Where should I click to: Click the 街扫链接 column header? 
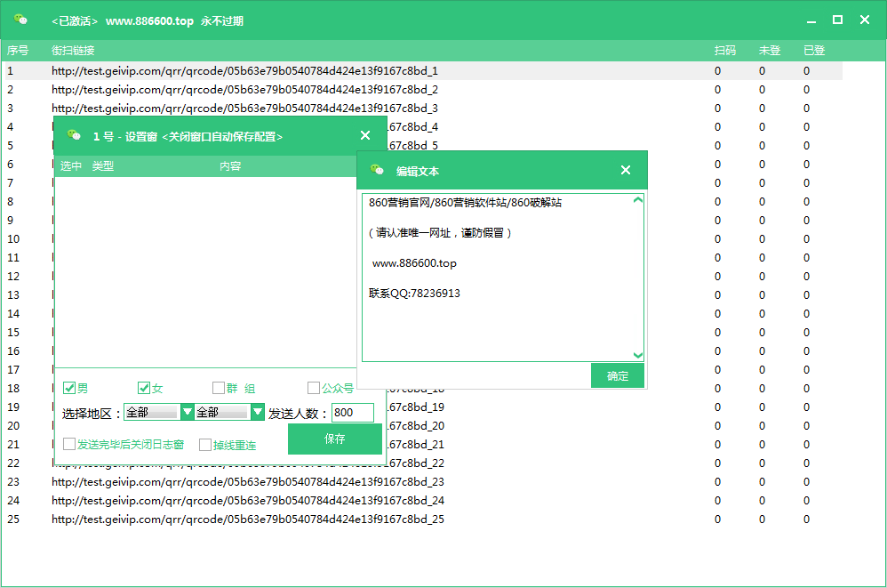(73, 51)
